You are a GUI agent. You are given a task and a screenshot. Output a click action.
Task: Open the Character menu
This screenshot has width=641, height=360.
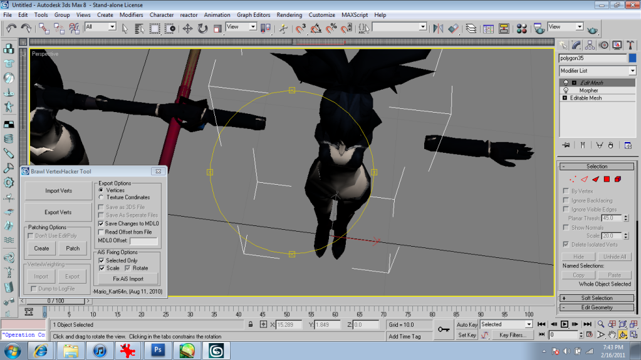(162, 14)
